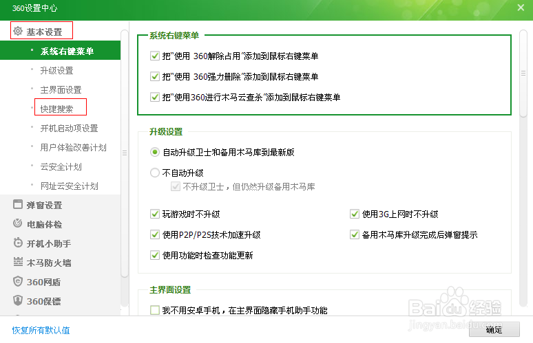The height and width of the screenshot is (343, 533).
Task: Click the main panel scrollbar thumb
Action: (523, 74)
